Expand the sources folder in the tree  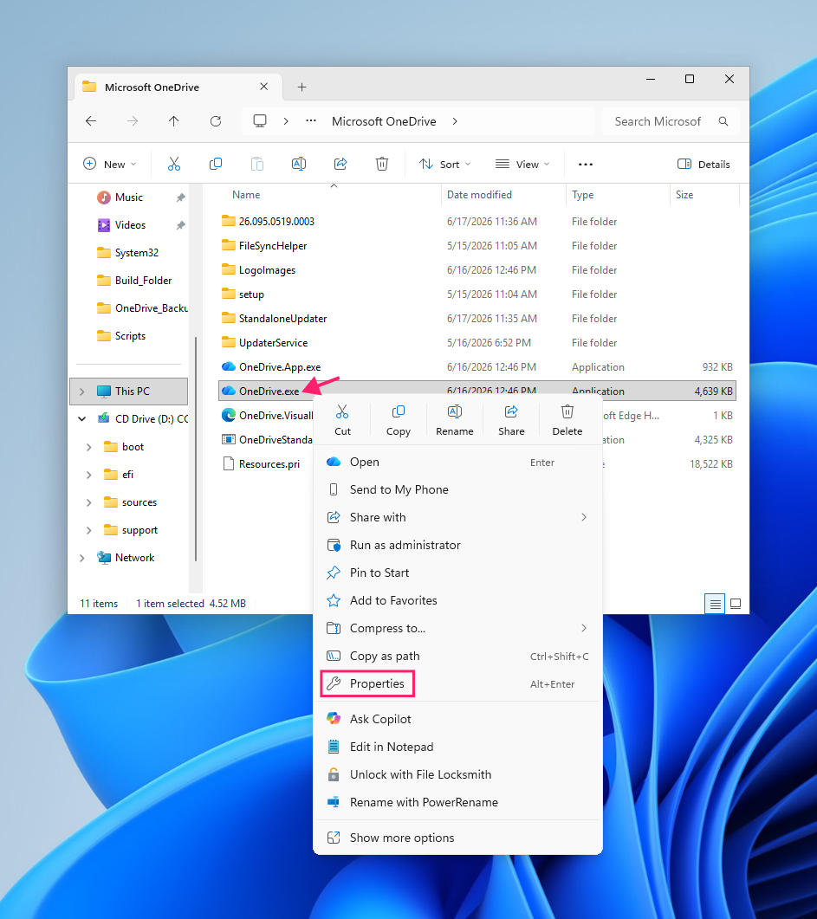tap(88, 503)
